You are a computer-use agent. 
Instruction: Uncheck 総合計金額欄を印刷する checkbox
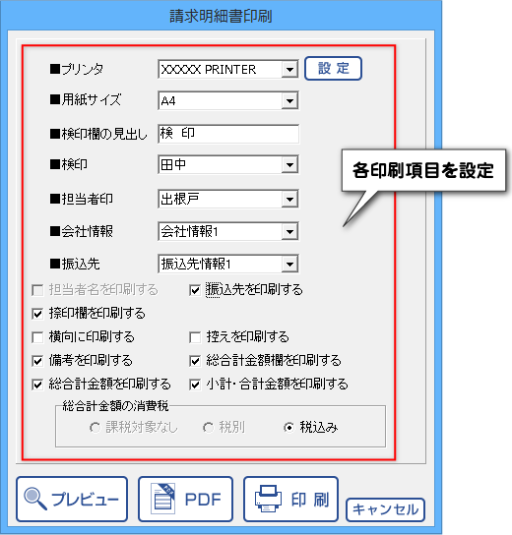pyautogui.click(x=195, y=361)
